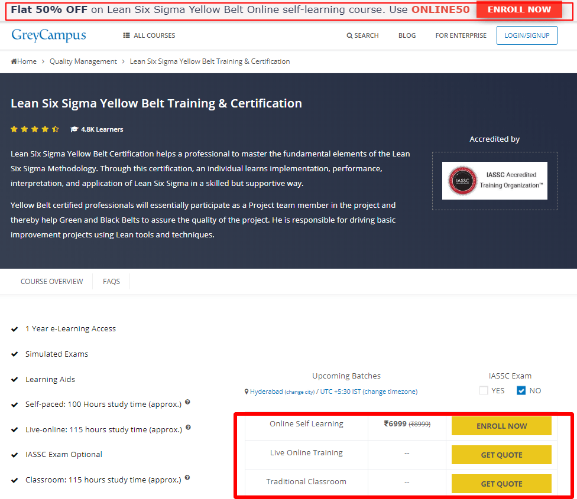The width and height of the screenshot is (577, 499).
Task: Click the Accredited by label
Action: click(494, 139)
